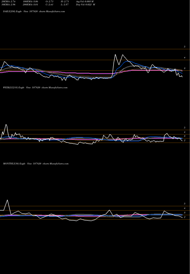Click price level 2 on the monthly chart axis
The height and width of the screenshot is (274, 190).
coord(184,217)
